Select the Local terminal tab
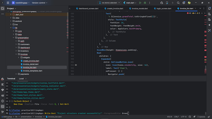212x119 pixels. (21, 79)
